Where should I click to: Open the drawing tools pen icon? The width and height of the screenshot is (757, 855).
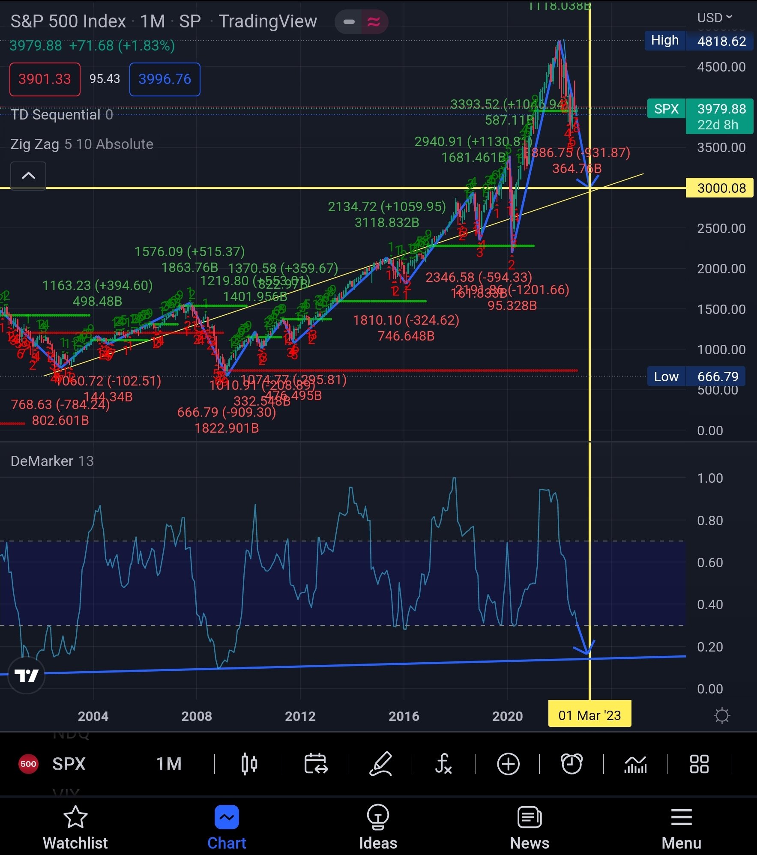(x=381, y=764)
